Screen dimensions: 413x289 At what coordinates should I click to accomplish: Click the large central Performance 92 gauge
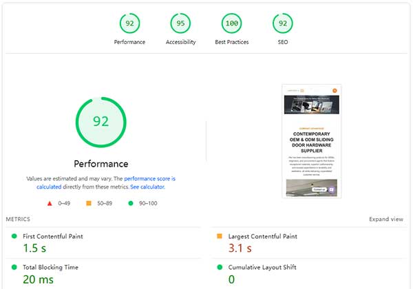(101, 122)
